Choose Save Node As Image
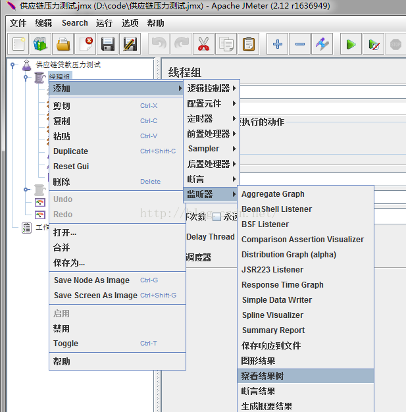The width and height of the screenshot is (406, 412). tap(118, 280)
